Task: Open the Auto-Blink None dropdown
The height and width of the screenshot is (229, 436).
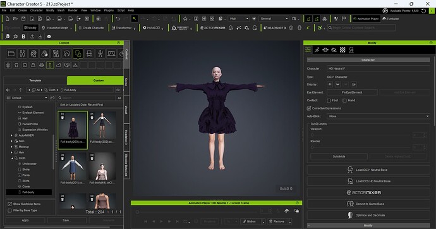Action: (378, 116)
